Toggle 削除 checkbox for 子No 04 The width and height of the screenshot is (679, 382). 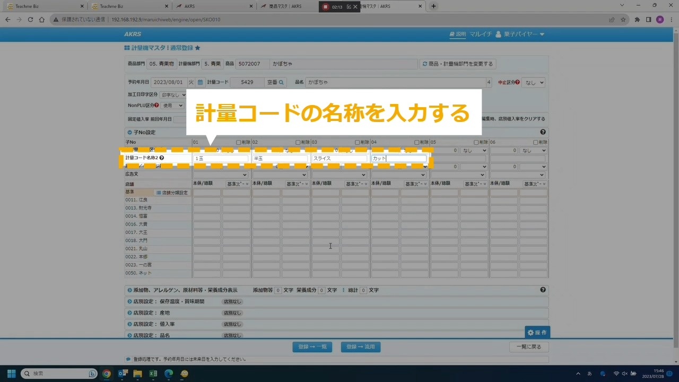(417, 142)
